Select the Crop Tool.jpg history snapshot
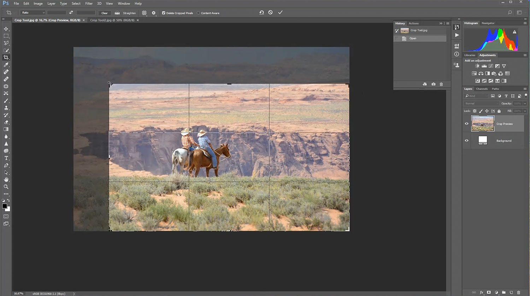 click(x=419, y=30)
